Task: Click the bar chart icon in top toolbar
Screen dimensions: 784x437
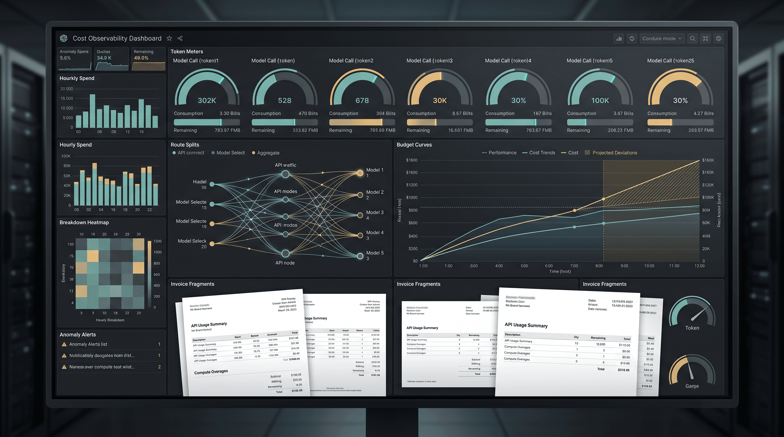Action: (x=619, y=39)
